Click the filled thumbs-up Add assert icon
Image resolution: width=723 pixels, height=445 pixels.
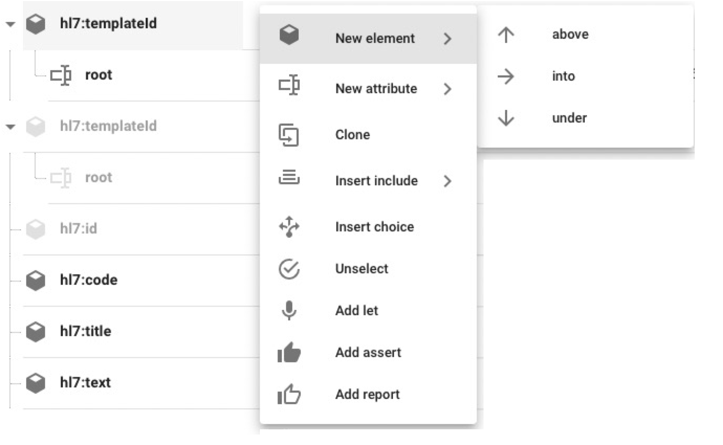[x=289, y=353]
